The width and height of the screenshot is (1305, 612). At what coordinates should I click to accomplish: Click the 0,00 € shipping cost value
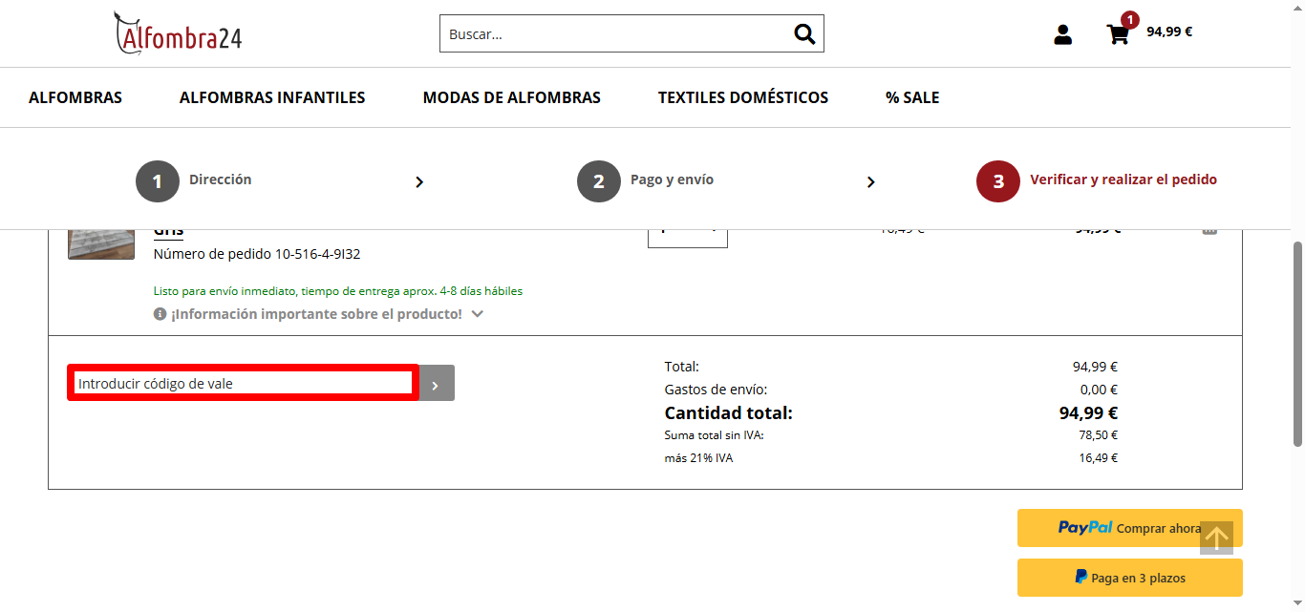coord(1099,390)
